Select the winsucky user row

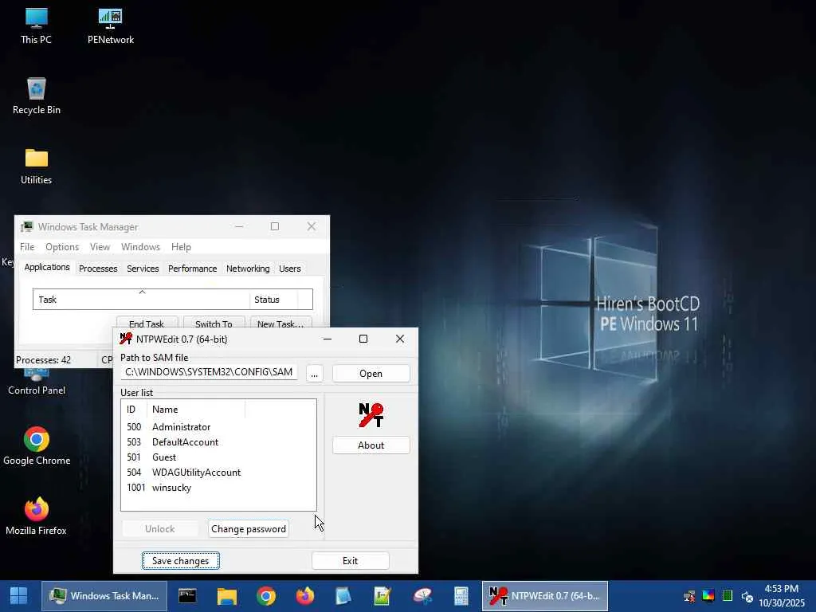click(x=218, y=487)
